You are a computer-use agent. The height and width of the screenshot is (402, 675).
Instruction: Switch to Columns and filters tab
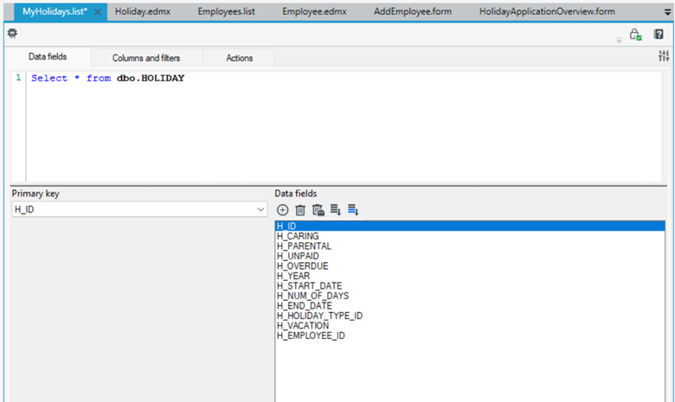click(146, 58)
